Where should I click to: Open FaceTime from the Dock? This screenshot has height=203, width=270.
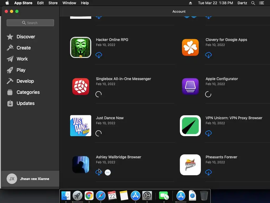163,196
